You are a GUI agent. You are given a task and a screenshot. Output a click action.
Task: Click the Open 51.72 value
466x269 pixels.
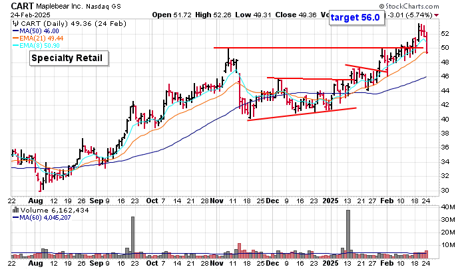tap(172, 15)
